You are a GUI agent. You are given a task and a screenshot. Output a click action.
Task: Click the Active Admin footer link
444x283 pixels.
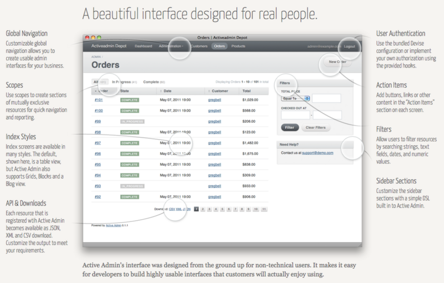tap(113, 225)
